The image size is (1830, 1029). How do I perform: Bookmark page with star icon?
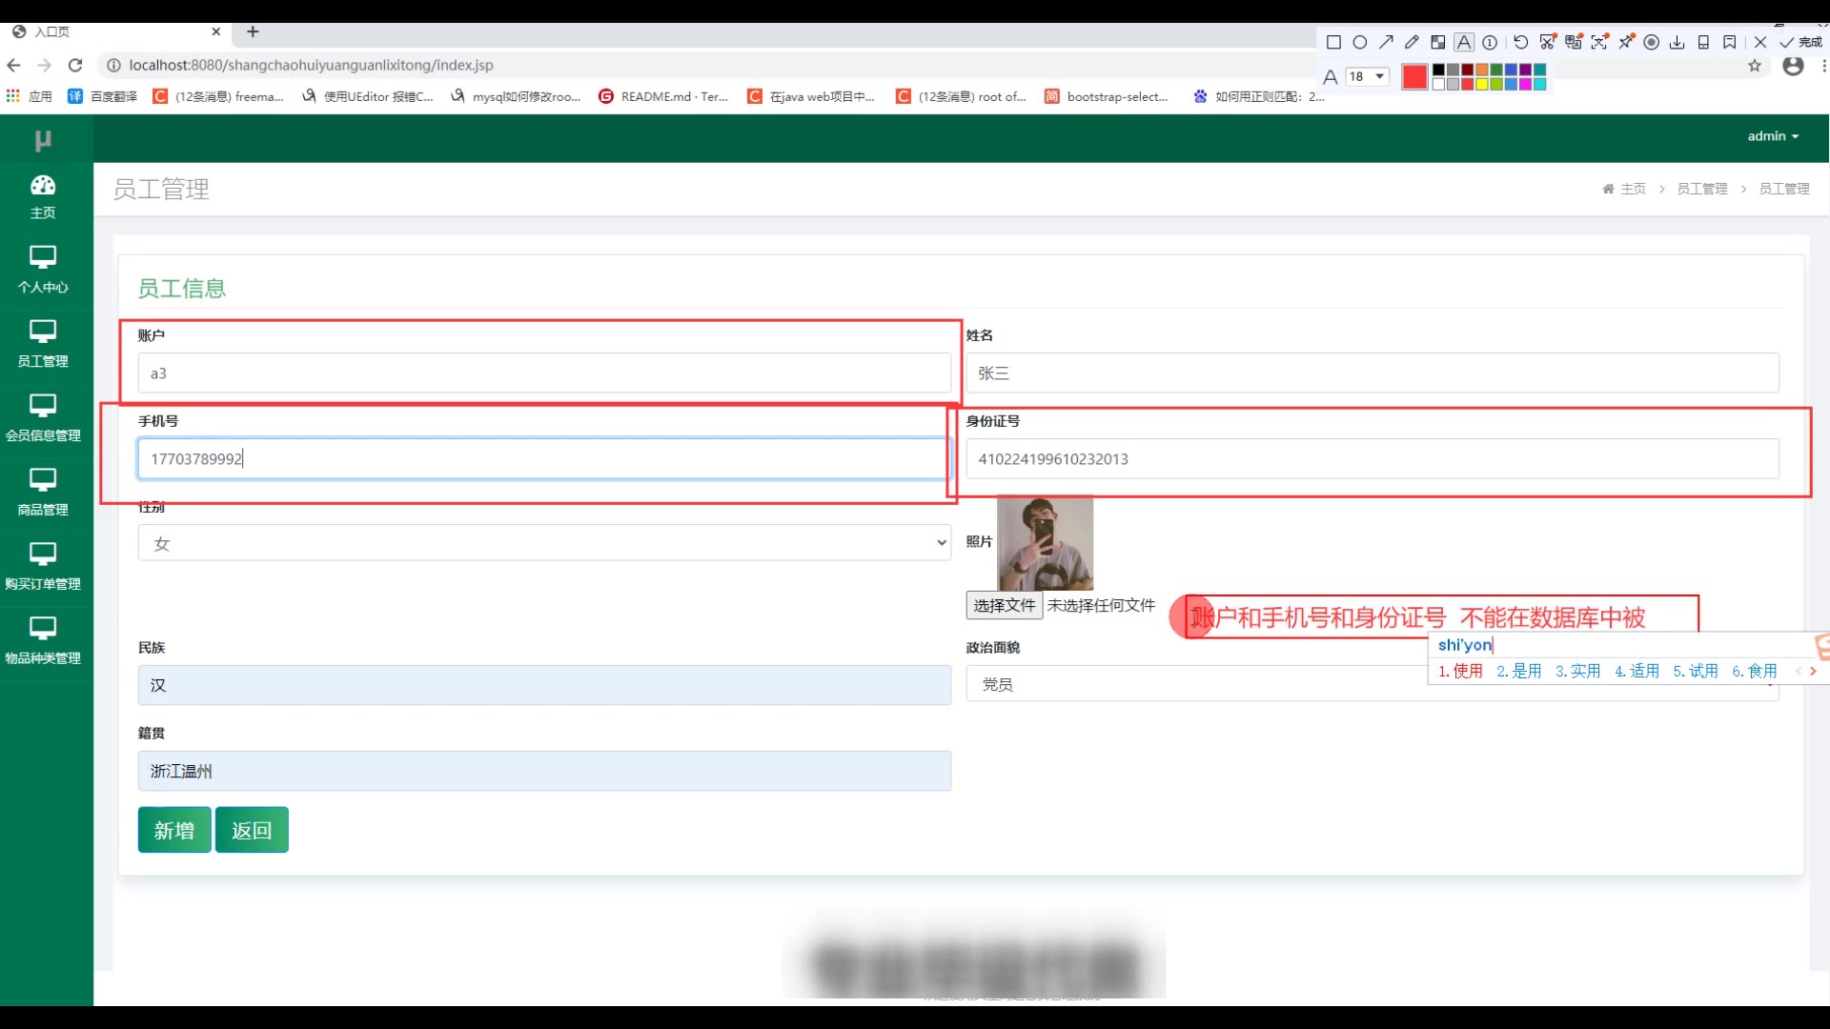coord(1755,66)
